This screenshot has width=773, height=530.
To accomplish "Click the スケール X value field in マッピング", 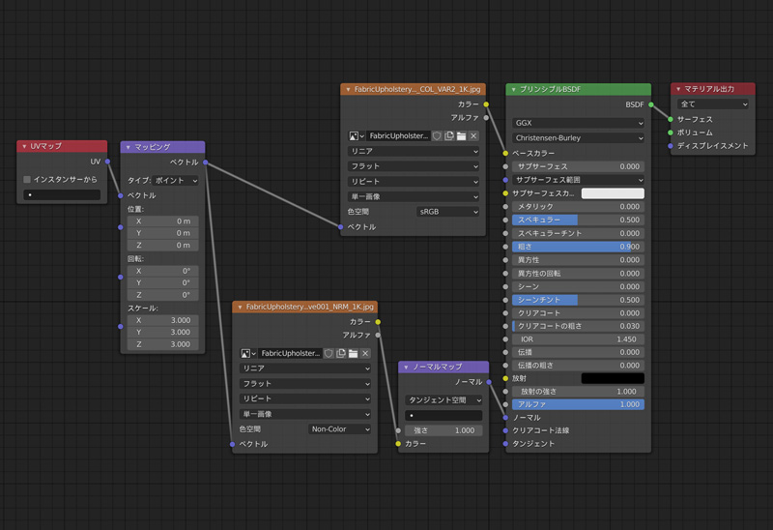I will click(162, 320).
